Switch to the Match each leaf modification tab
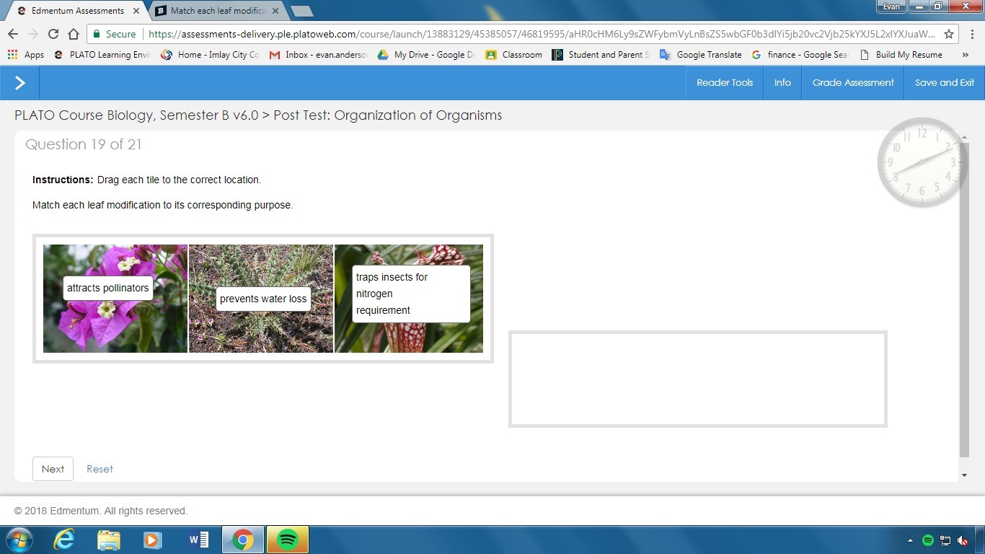Viewport: 985px width, 554px height. 218,11
